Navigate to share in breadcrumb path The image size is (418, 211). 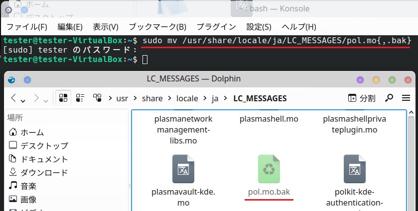[x=152, y=98]
